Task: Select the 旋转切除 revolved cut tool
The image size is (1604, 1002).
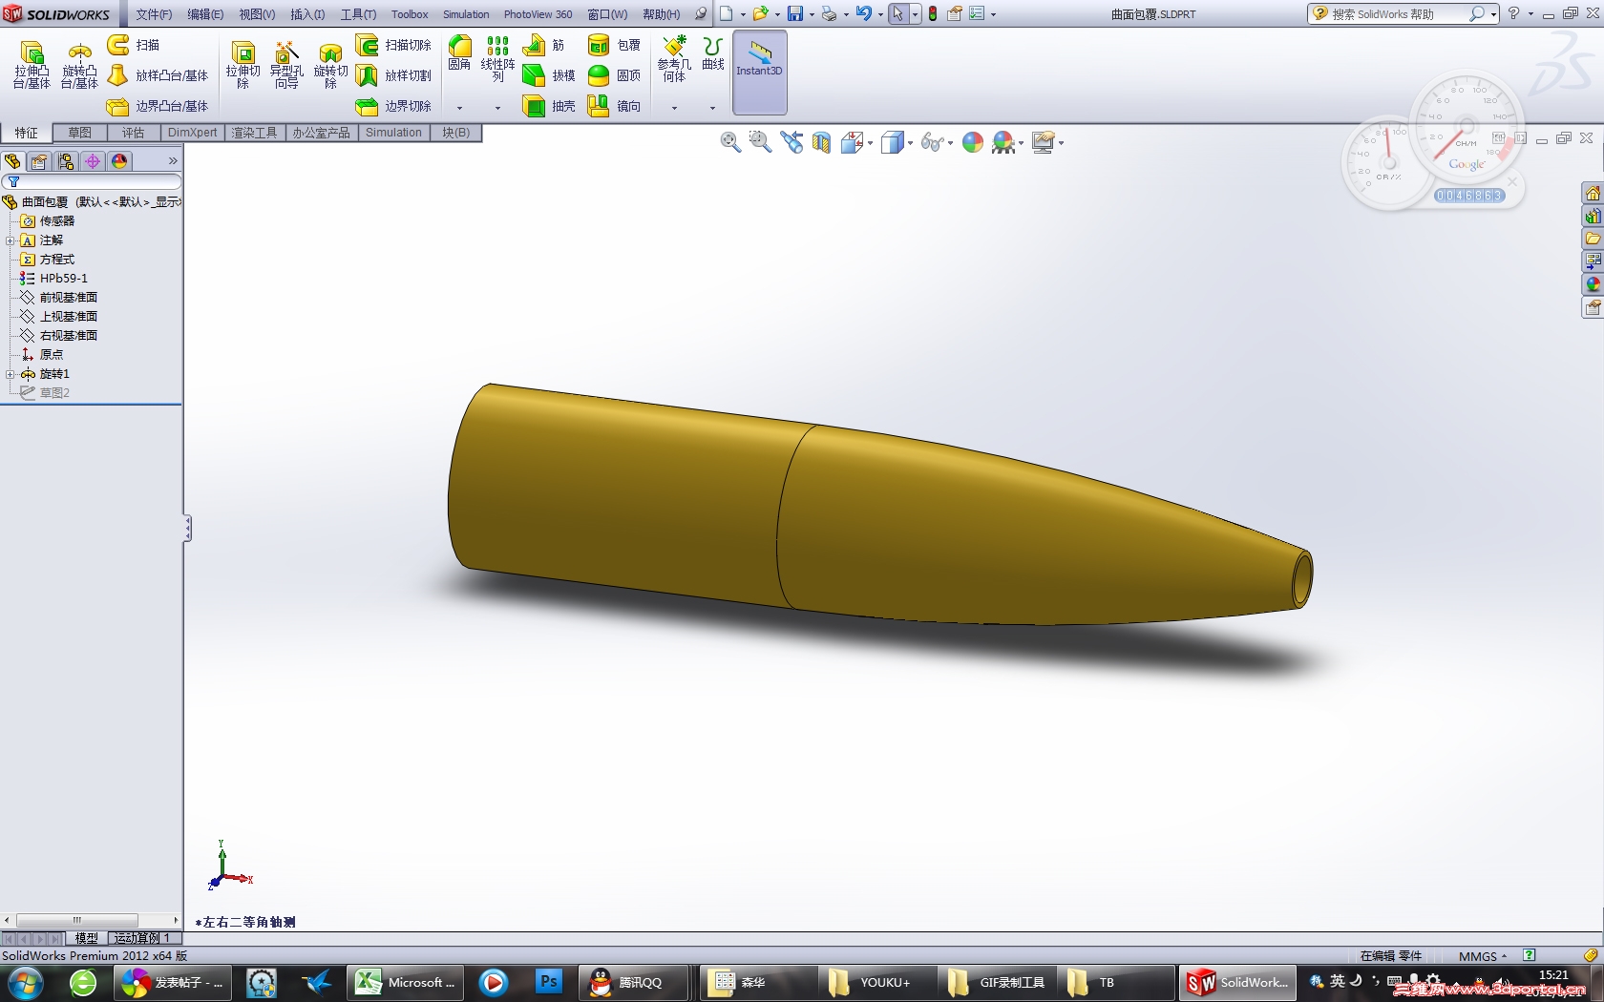Action: 330,65
